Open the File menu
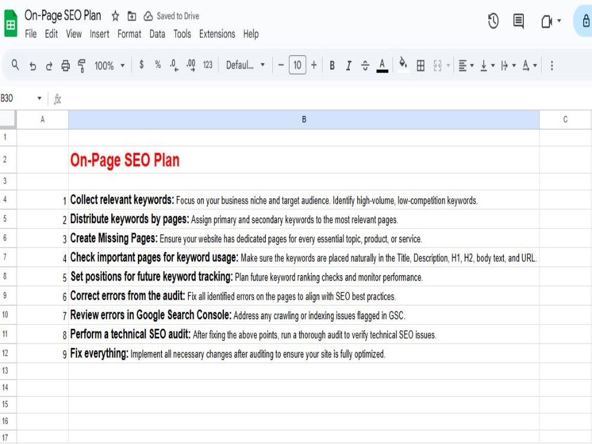This screenshot has height=444, width=592. 31,34
